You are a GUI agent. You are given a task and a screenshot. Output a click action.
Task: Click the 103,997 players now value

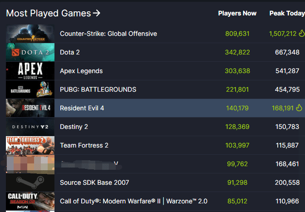click(x=237, y=145)
